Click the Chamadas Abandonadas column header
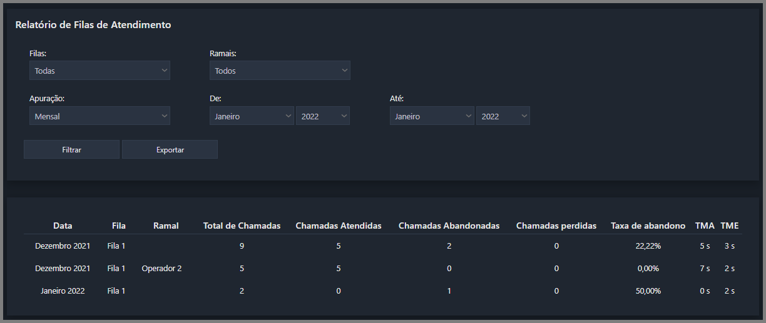This screenshot has width=766, height=323. 449,226
